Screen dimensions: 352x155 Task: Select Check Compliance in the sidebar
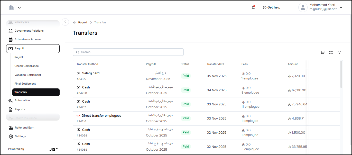26,66
